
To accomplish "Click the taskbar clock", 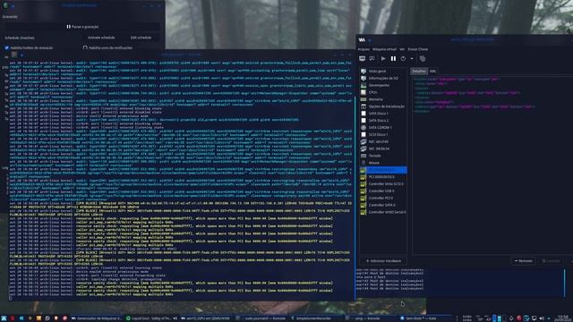I will tap(563, 318).
